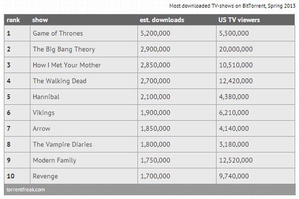Screen dimensions: 299x199
Task: Click the 'rank' column header
Action: coord(14,20)
